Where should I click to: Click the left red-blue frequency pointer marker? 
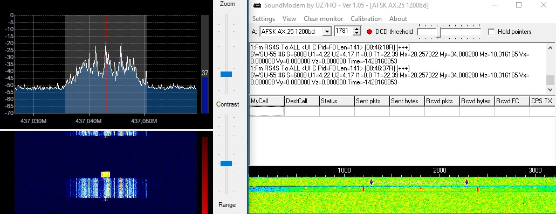point(371,182)
